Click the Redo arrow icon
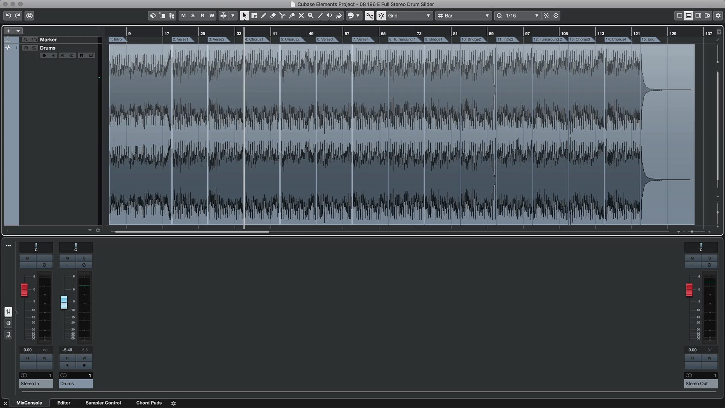This screenshot has height=408, width=725. 18,15
